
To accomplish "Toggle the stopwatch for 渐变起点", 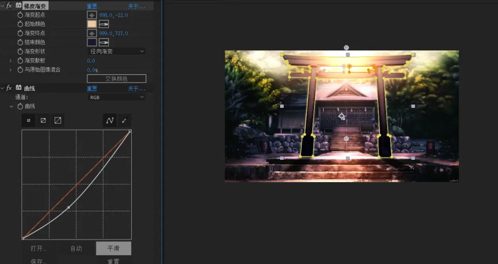I will pos(20,15).
